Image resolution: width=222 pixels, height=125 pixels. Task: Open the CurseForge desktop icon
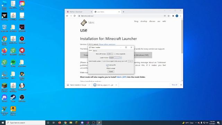pyautogui.click(x=5, y=16)
